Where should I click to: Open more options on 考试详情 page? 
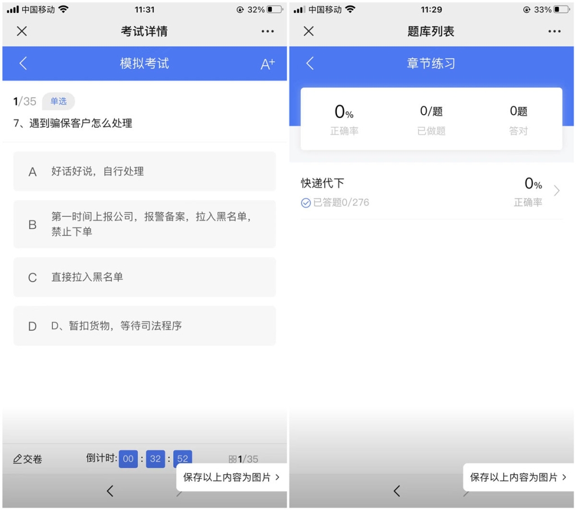pyautogui.click(x=267, y=31)
